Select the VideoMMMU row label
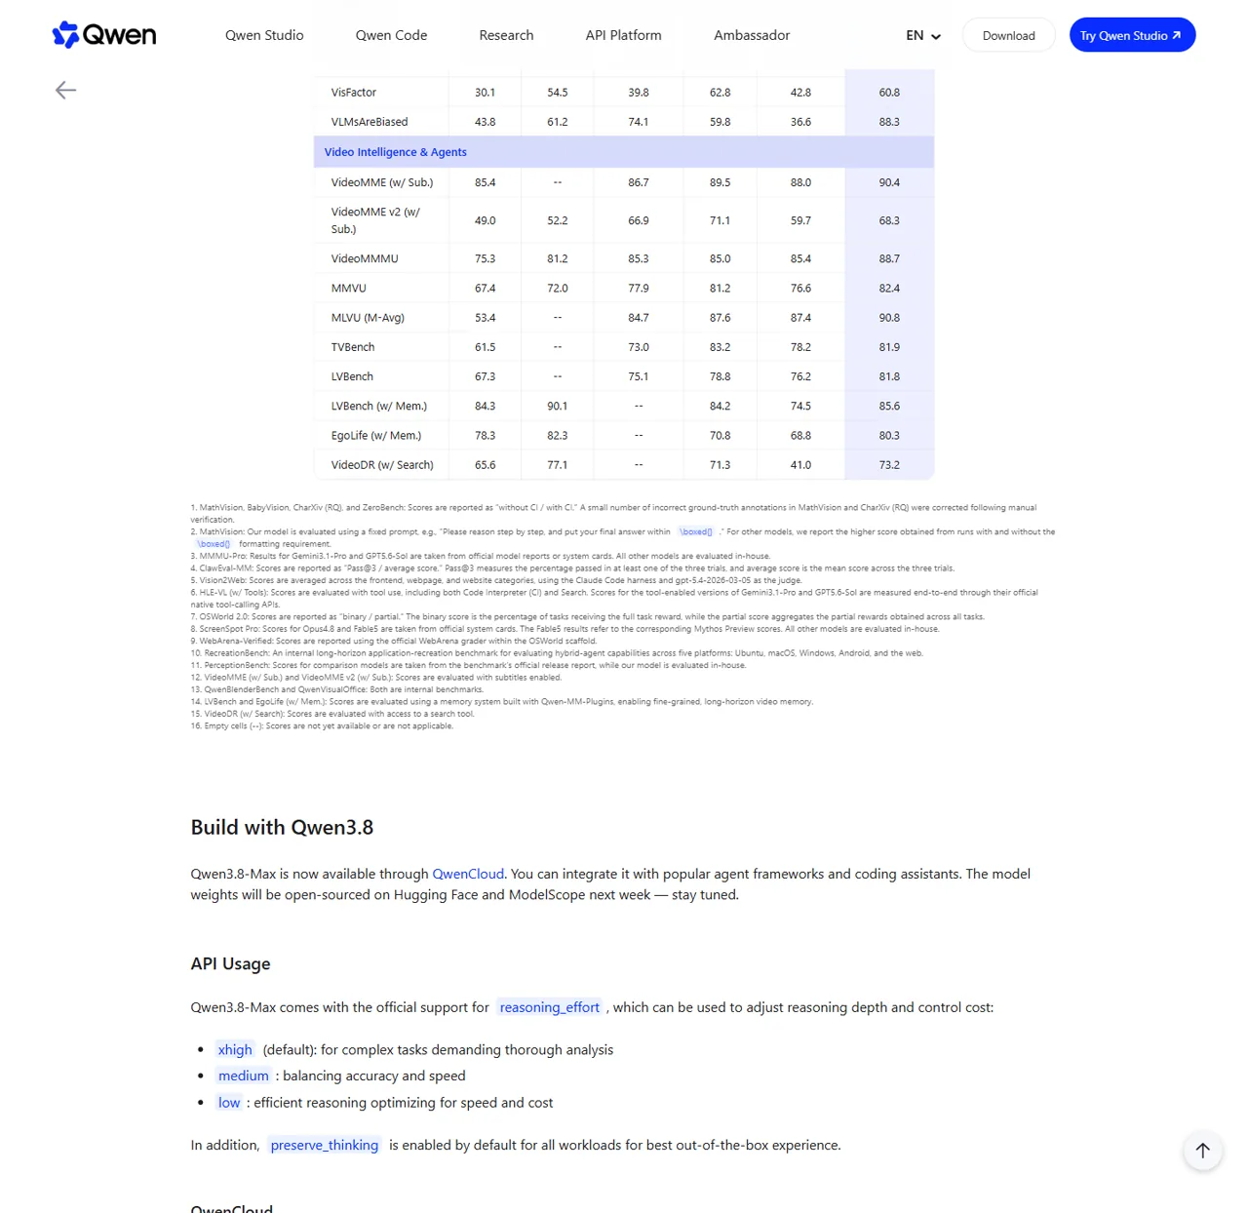The height and width of the screenshot is (1213, 1248). click(x=365, y=258)
